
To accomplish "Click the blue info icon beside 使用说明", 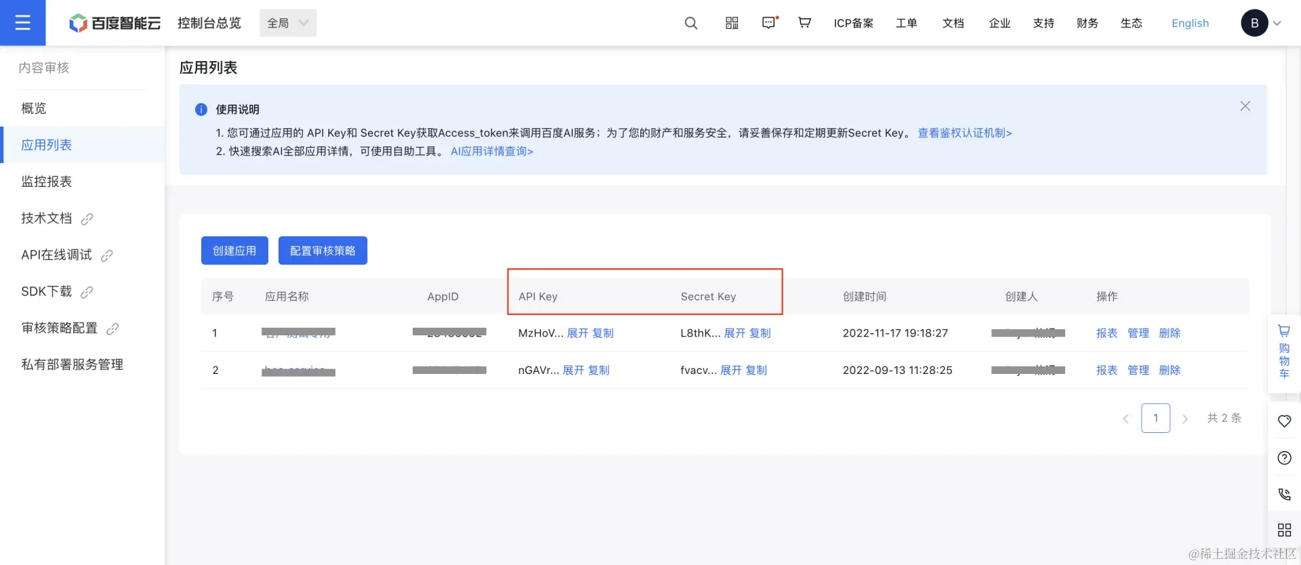I will 201,109.
